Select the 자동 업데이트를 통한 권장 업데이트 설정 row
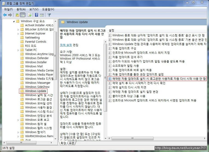The image size is (209, 152). [x=136, y=74]
